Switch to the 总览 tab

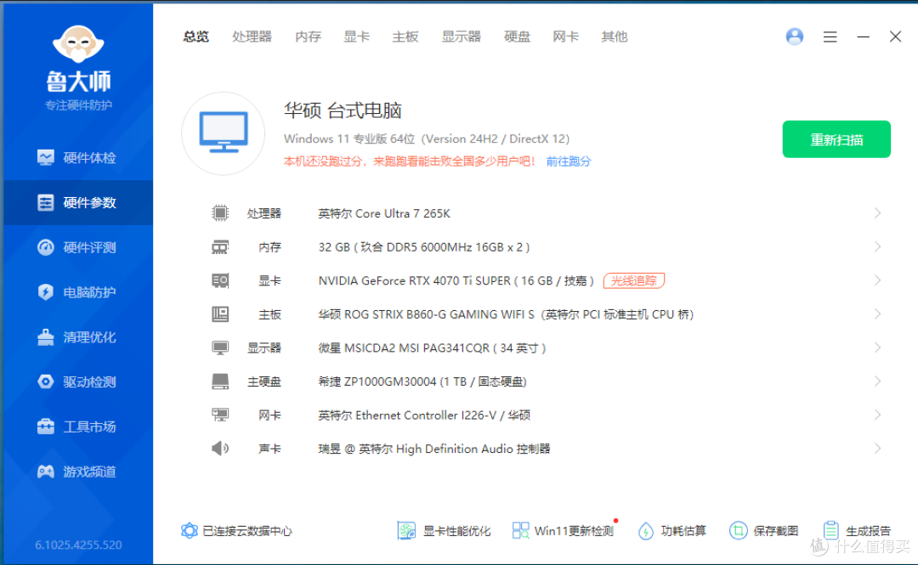pos(195,37)
